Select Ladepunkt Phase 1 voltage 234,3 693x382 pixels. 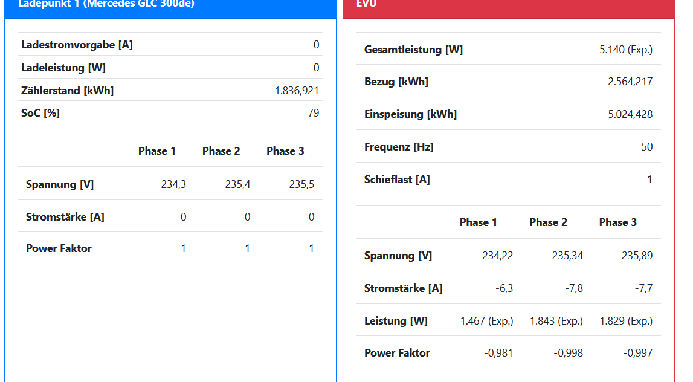click(173, 184)
